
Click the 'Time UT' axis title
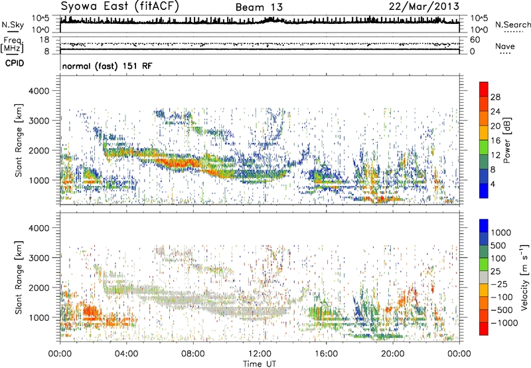point(260,364)
